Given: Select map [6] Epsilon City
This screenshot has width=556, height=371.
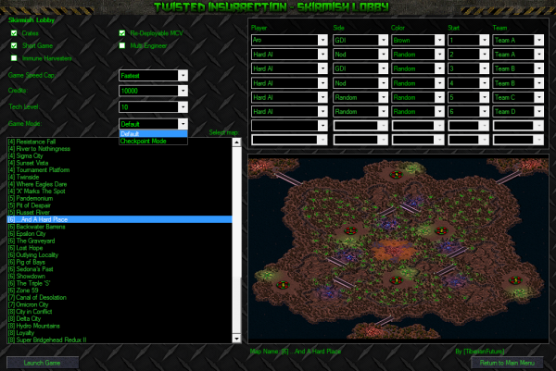Looking at the screenshot, I should [120, 234].
